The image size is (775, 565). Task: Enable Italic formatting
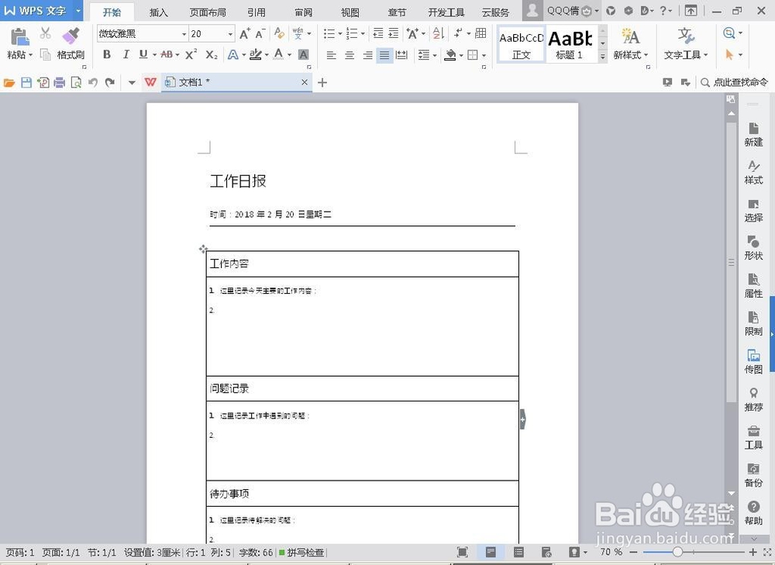pyautogui.click(x=126, y=55)
